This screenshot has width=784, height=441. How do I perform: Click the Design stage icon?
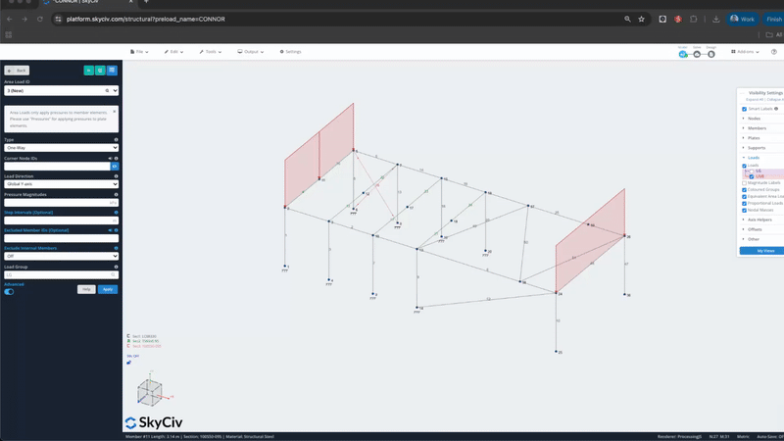[711, 54]
